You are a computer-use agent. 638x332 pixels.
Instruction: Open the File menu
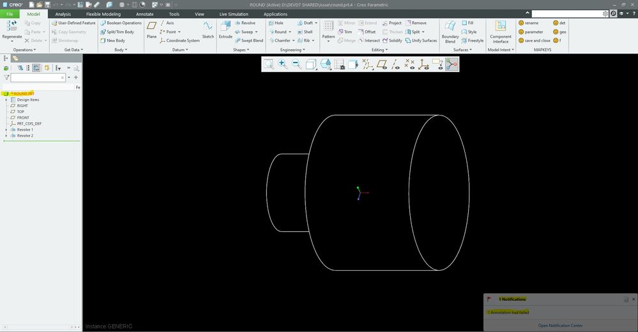click(x=10, y=13)
